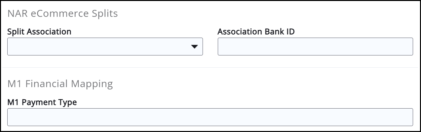
Task: Place cursor in the payment type input
Action: coord(210,117)
